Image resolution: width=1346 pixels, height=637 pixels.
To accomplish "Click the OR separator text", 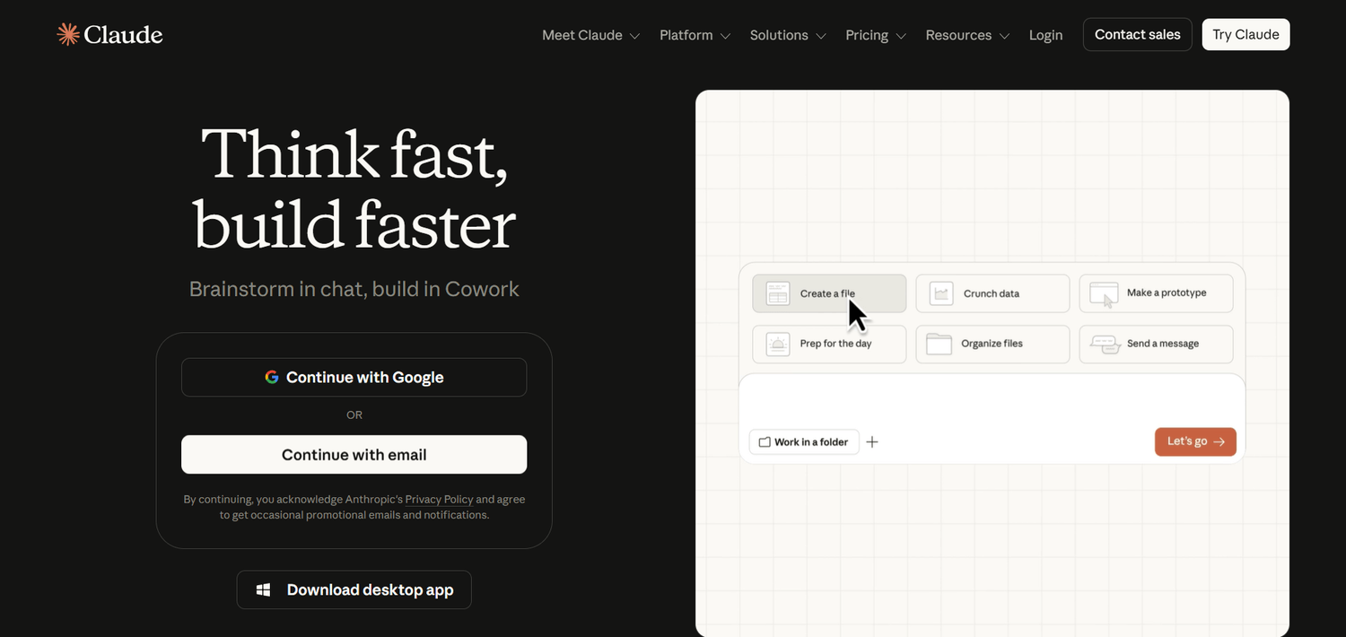I will tap(354, 415).
